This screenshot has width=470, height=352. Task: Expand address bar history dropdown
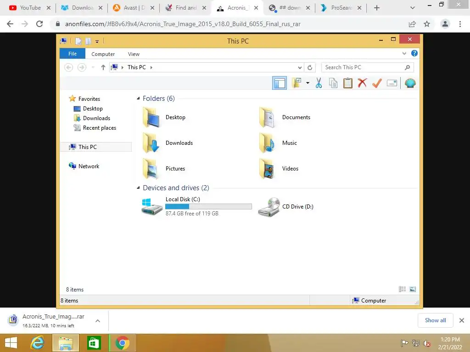tap(299, 68)
